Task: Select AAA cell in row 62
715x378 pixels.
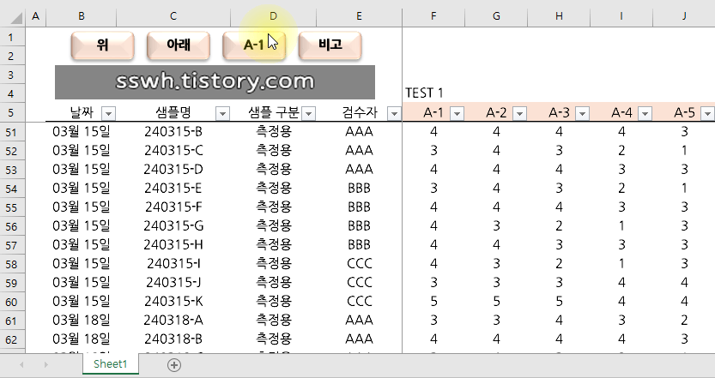Action: (359, 339)
